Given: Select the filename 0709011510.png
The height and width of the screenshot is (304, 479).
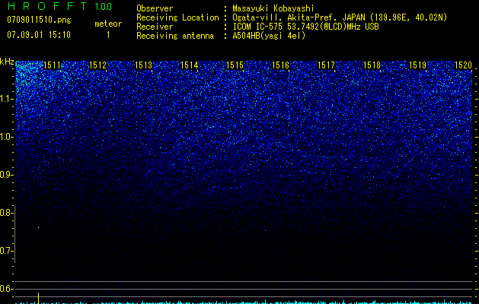Looking at the screenshot, I should point(39,20).
